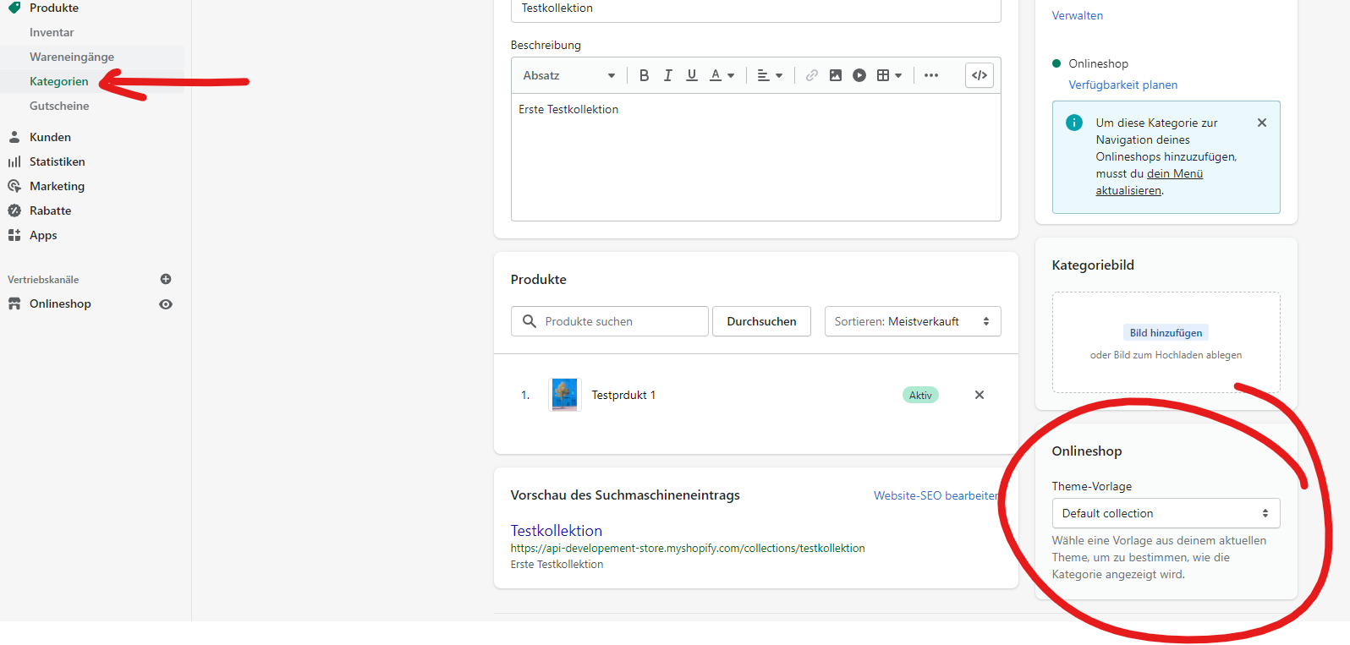The width and height of the screenshot is (1350, 645).
Task: Open the Sortieren Meistverkauft dropdown
Action: pyautogui.click(x=913, y=321)
